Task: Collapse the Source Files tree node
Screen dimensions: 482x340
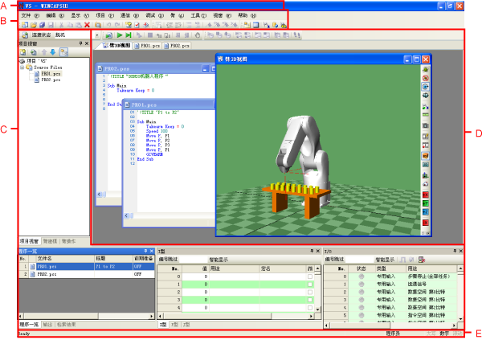Action: [22, 68]
